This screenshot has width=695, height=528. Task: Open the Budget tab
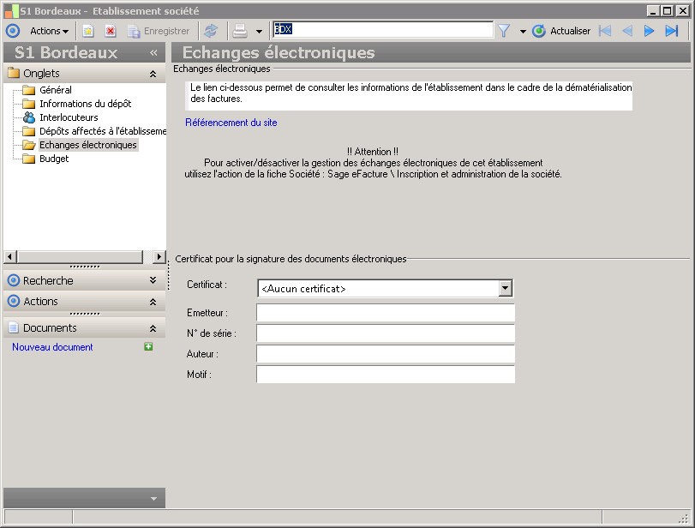[x=54, y=159]
